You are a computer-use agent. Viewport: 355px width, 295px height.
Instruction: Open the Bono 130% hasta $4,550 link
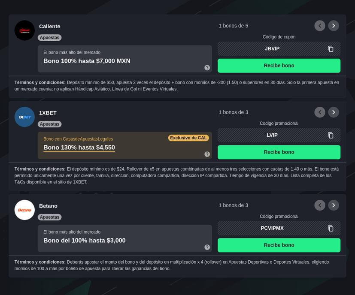tap(79, 147)
